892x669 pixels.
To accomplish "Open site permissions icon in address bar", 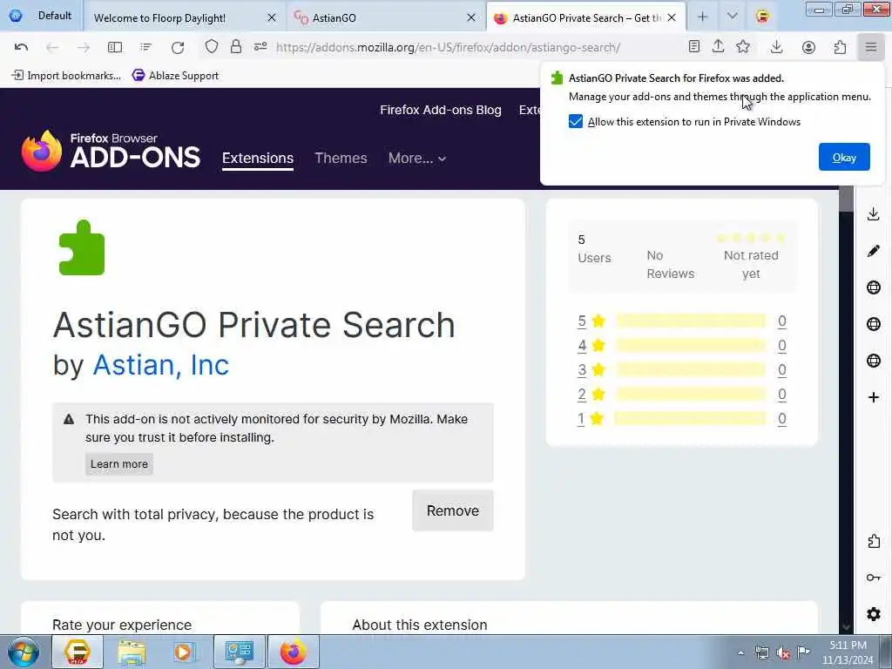I will click(260, 47).
